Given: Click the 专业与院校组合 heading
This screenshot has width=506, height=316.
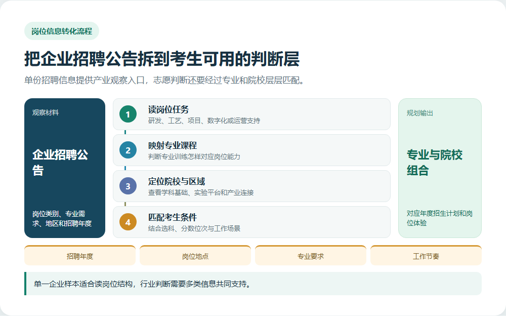Looking at the screenshot, I should (435, 163).
